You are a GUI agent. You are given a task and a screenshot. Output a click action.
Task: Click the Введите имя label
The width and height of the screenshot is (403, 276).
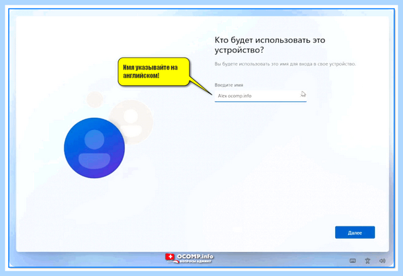coord(229,85)
